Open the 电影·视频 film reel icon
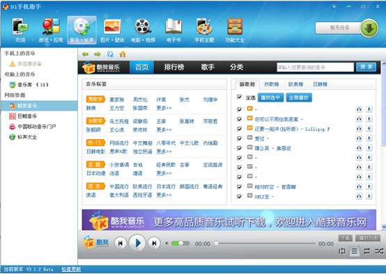 [143, 26]
